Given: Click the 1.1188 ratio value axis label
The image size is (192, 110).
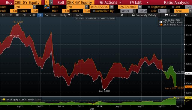Looking at the screenshot, I should tap(188, 98).
